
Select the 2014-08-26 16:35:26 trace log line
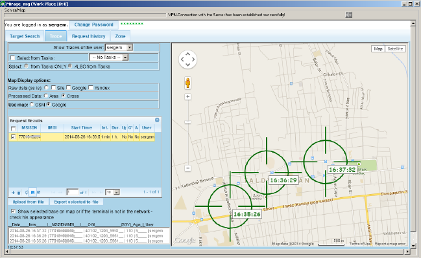(86, 241)
